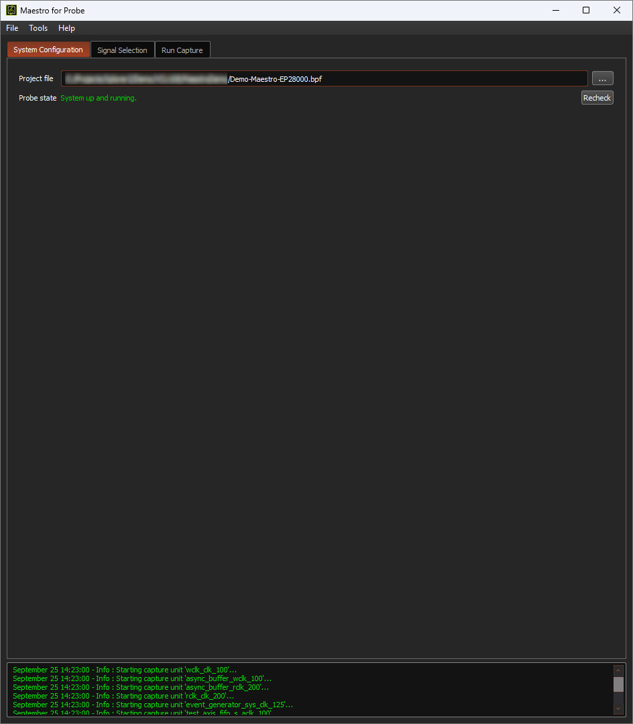Click the Recheck button

pos(597,97)
